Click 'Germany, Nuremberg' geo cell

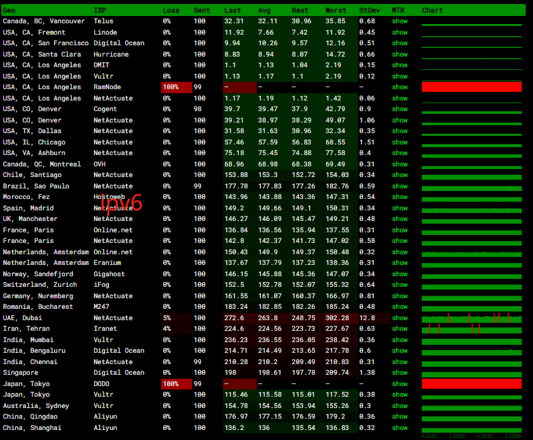38,296
